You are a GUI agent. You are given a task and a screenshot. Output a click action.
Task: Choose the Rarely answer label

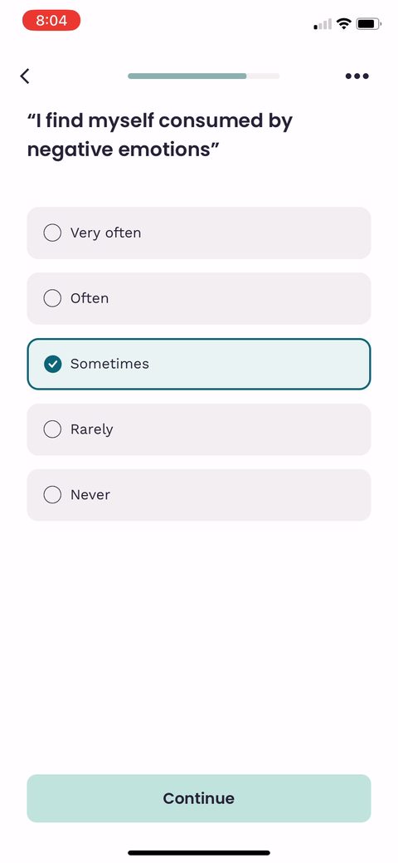click(91, 429)
